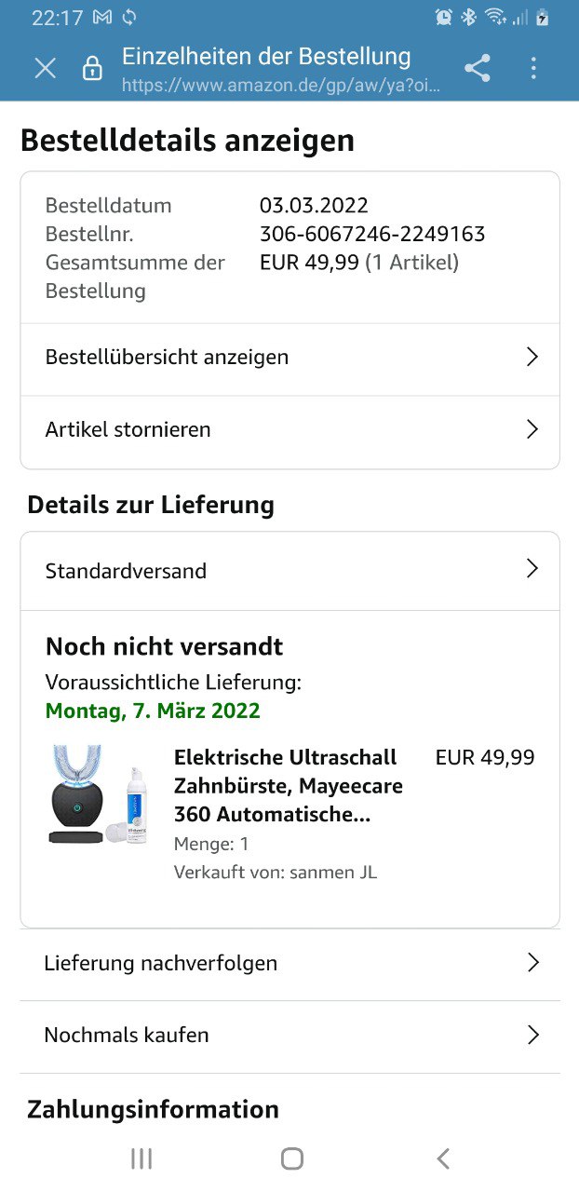Tap chevron next to Artikel stornieren

coord(532,429)
